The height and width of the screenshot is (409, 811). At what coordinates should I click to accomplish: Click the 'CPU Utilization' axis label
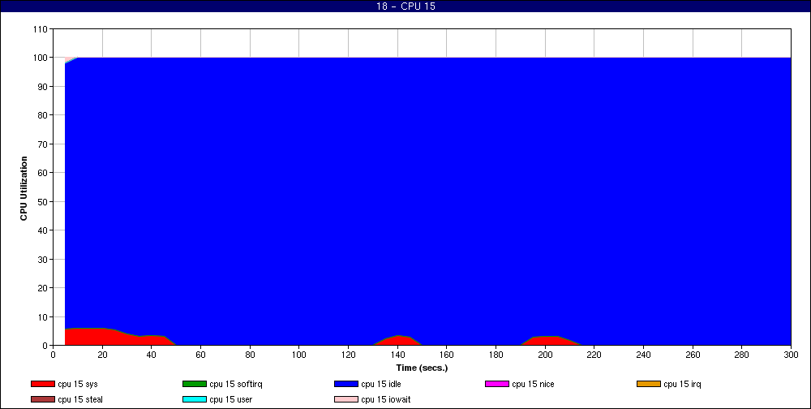click(24, 188)
